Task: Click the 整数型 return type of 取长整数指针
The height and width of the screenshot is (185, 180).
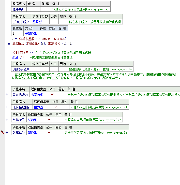Action: [x=39, y=107]
